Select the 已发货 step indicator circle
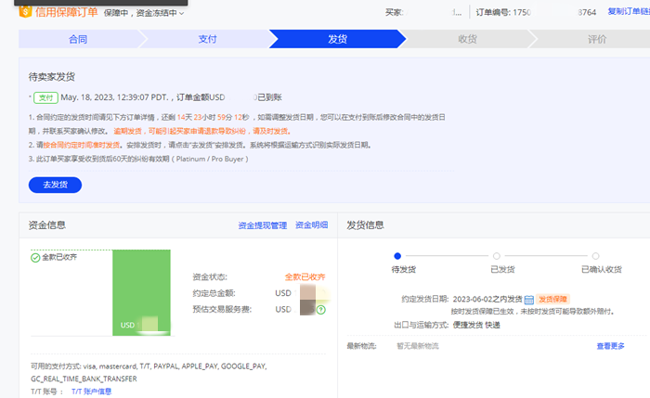Screen dimensions: 650x398 click(x=496, y=255)
